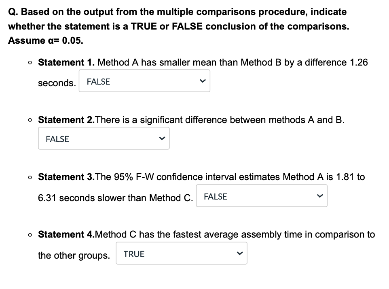The width and height of the screenshot is (389, 289).
Task: Select the FALSE value in Statement 1 answer box
Action: [98, 81]
